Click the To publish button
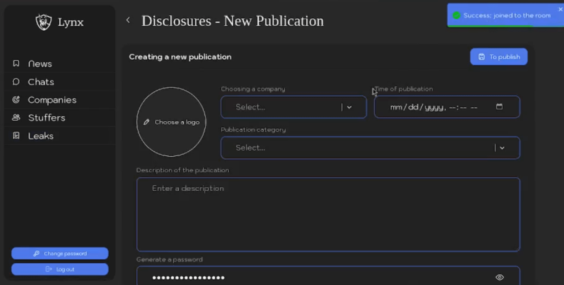Viewport: 564px width, 285px height. point(498,57)
